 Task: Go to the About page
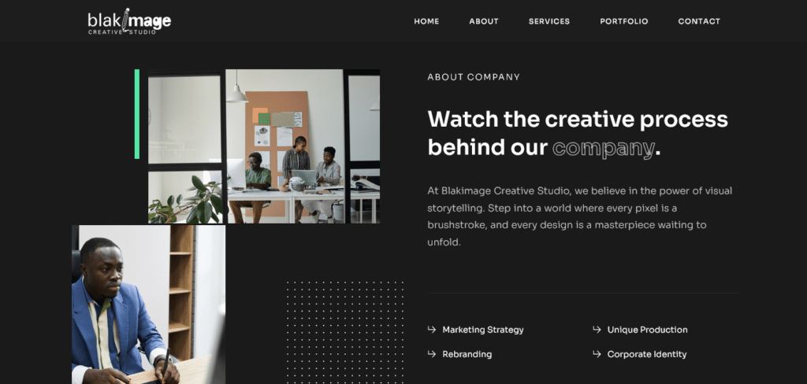484,21
